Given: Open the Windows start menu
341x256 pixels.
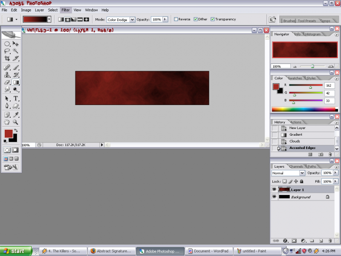Looking at the screenshot, I should 16,251.
